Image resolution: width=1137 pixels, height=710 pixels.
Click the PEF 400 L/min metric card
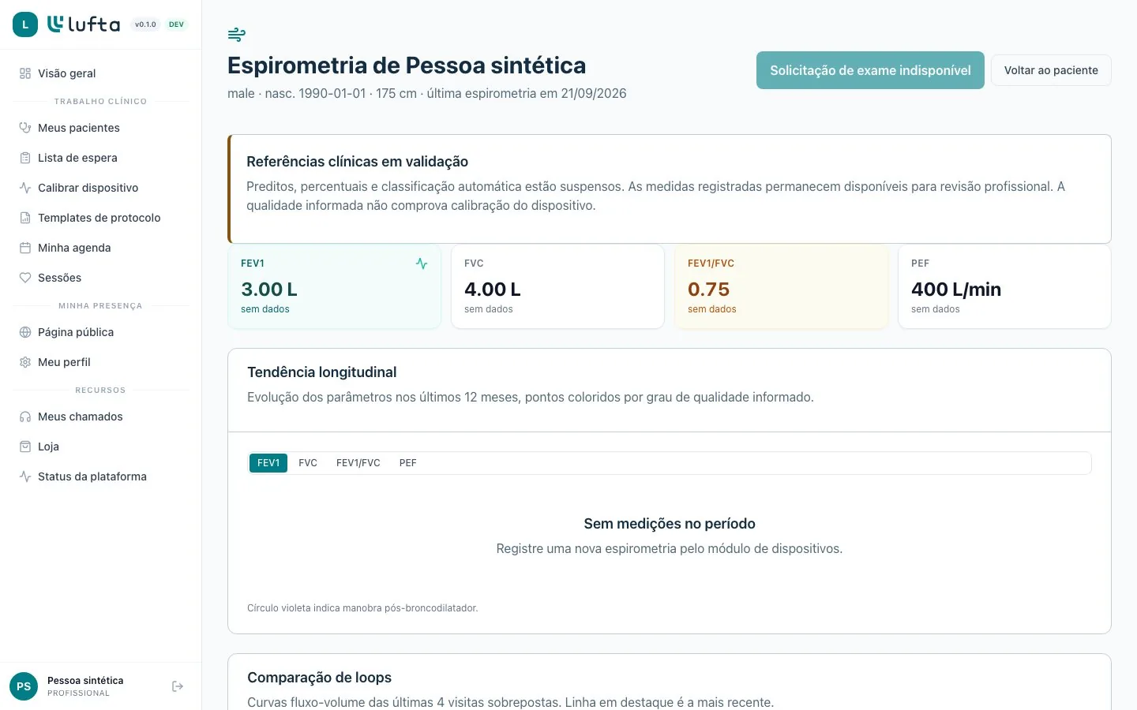point(1004,286)
